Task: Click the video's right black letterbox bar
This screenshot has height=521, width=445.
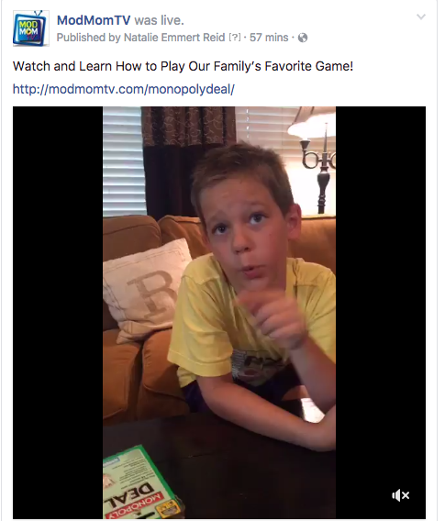Action: [x=381, y=313]
